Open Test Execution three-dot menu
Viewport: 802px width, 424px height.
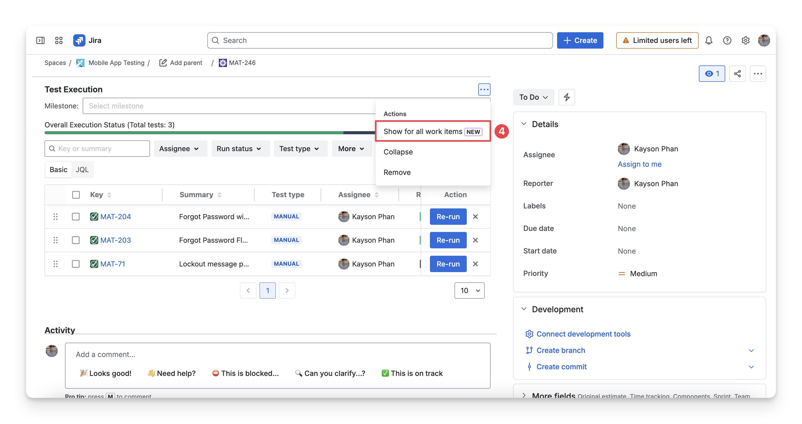[484, 90]
